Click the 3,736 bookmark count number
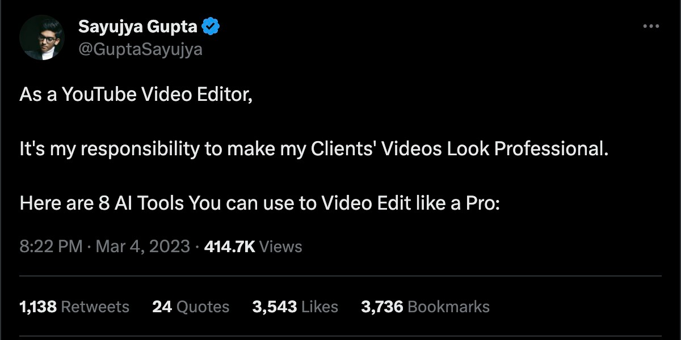Screen dimensions: 681x340 (382, 307)
